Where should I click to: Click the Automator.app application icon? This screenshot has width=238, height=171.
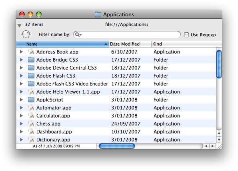[x=31, y=107]
